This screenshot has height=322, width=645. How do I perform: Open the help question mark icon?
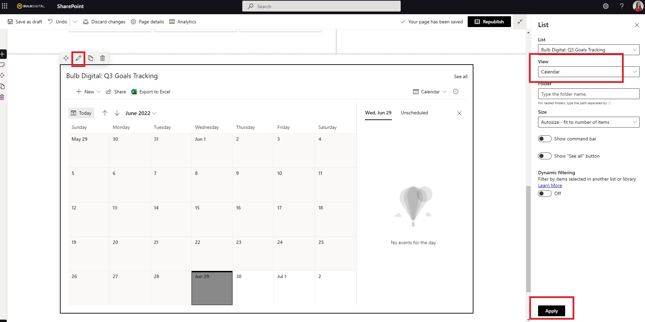pos(622,6)
